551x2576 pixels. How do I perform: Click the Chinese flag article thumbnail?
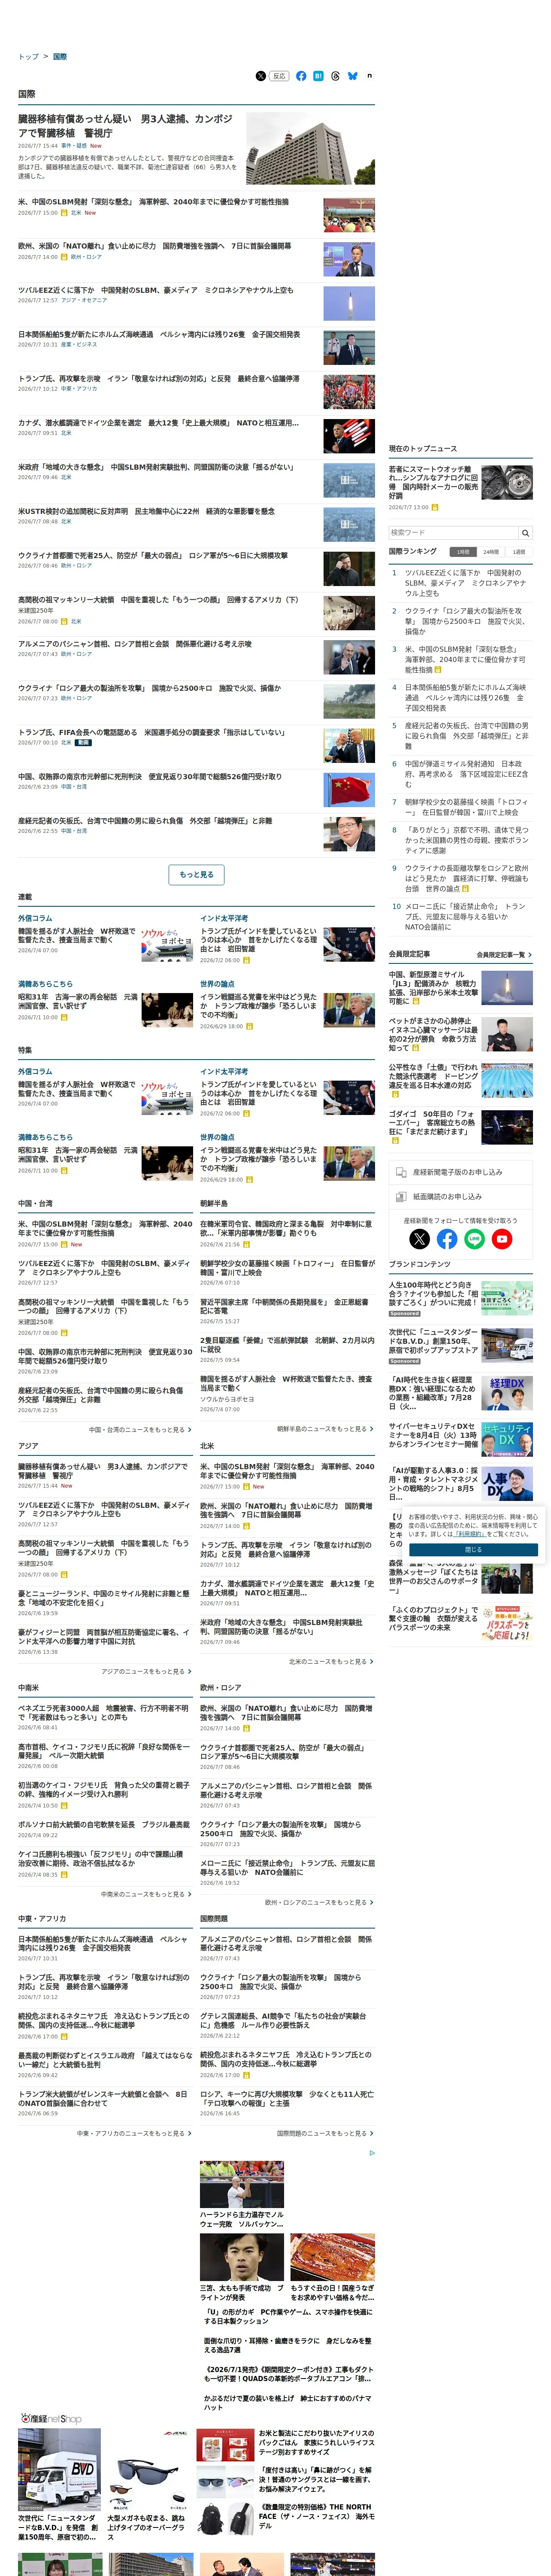[349, 789]
